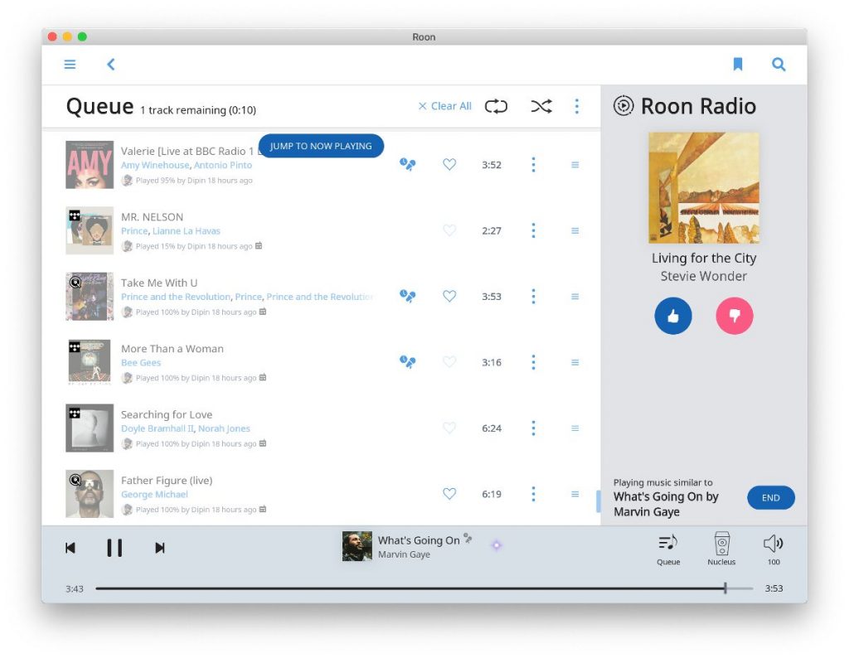849x658 pixels.
Task: Thumbs up Living for the City
Action: (673, 316)
